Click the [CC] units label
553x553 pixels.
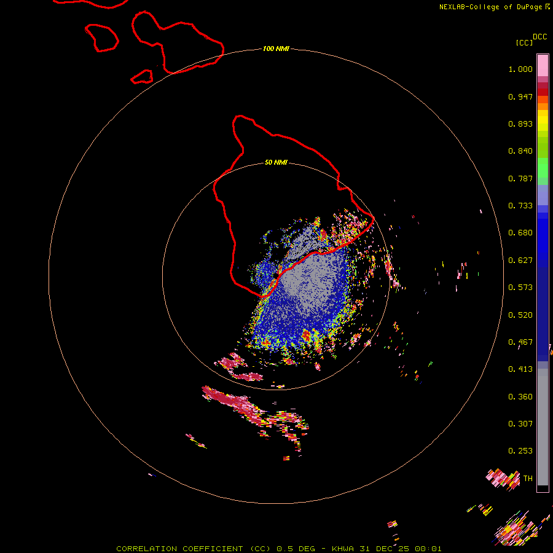(524, 42)
